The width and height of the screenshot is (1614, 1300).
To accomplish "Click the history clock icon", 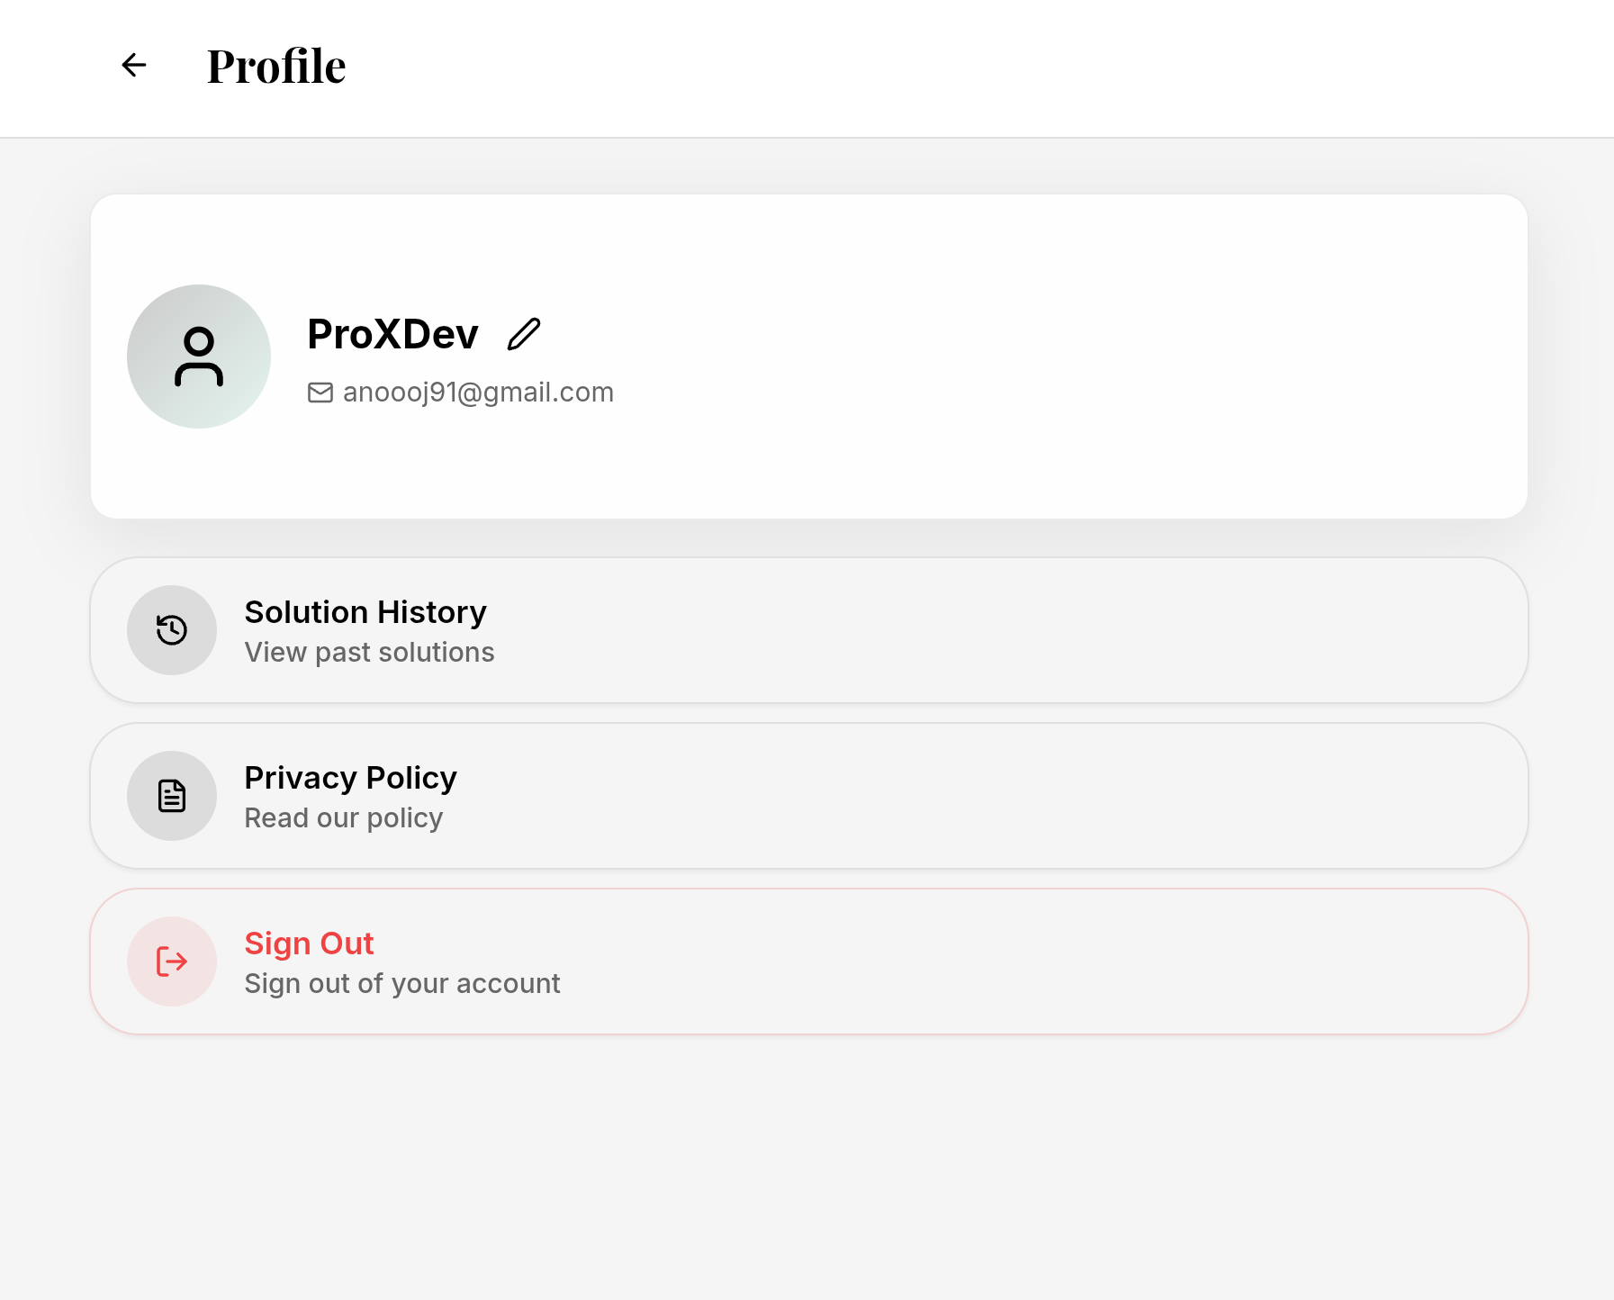I will pyautogui.click(x=172, y=630).
